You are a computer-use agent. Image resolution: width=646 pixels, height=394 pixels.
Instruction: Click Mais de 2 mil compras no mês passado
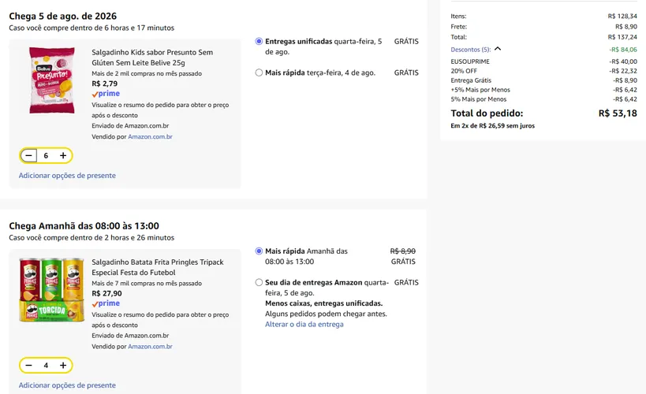point(147,74)
